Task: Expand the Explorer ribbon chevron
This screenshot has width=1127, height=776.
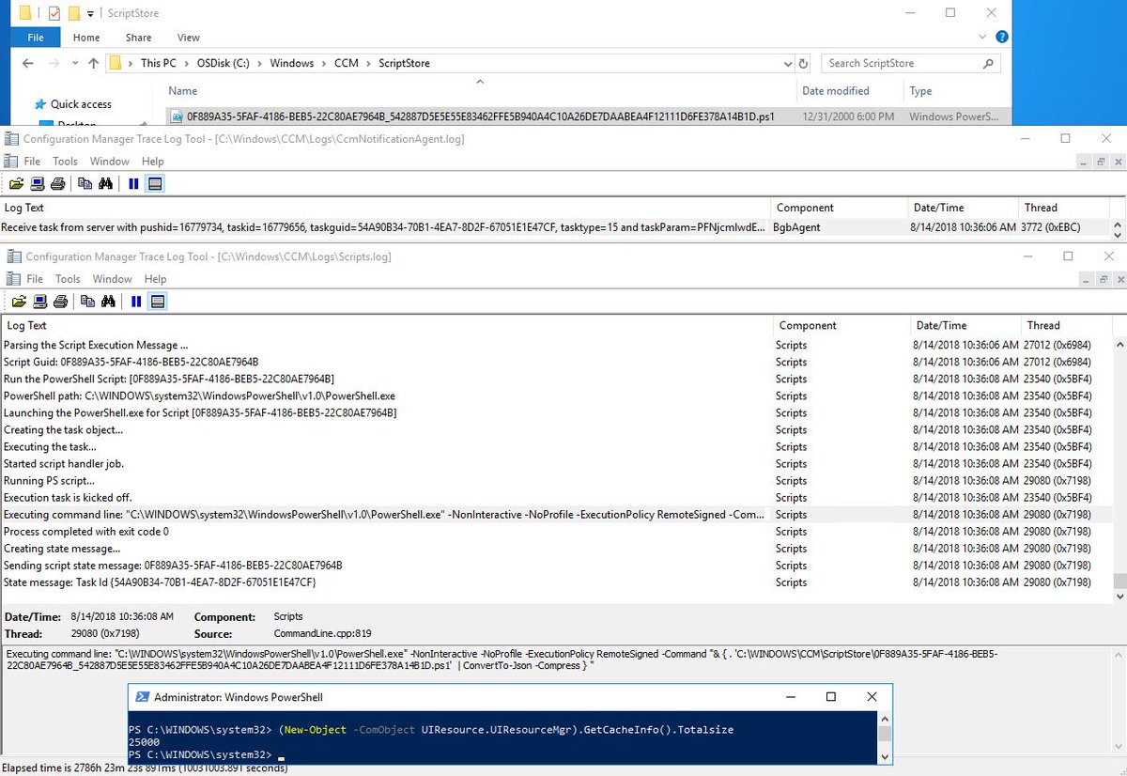Action: pyautogui.click(x=983, y=38)
